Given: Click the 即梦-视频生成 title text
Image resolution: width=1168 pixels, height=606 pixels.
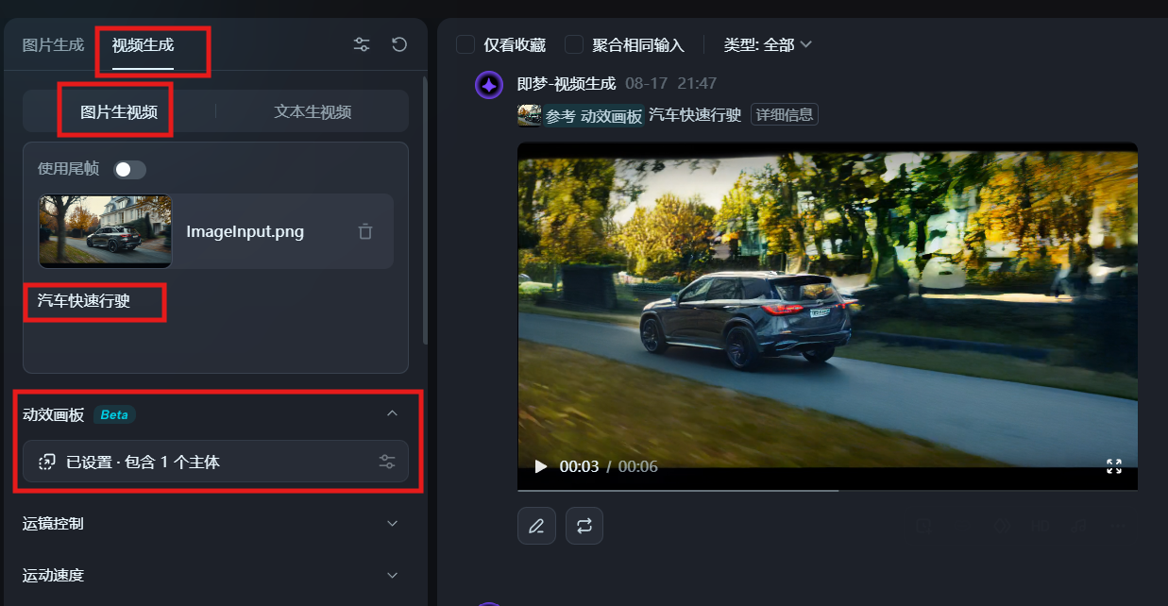Looking at the screenshot, I should [567, 83].
